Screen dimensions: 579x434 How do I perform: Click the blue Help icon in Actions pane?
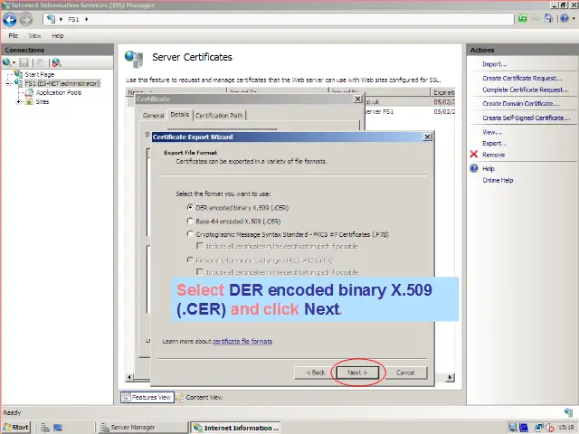coord(474,168)
